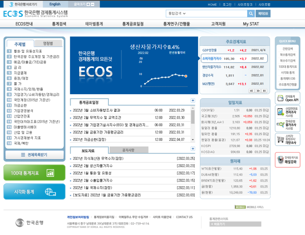Open 복수통계검색 in quick menu
Screen dimensions: 305x235
[287, 55]
